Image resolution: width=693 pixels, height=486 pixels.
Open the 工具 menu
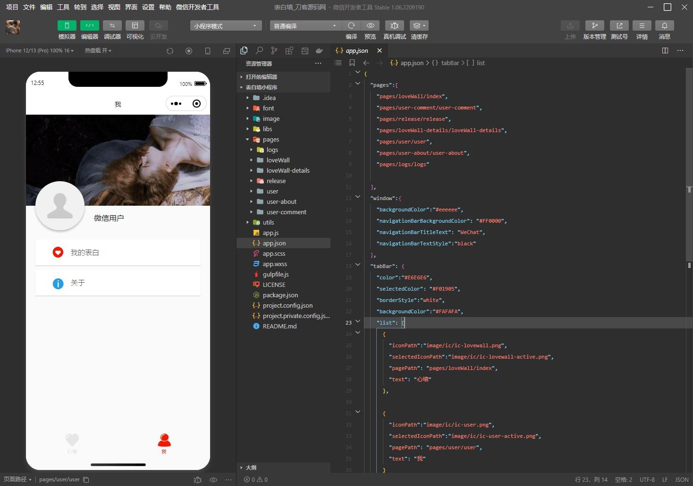[63, 7]
